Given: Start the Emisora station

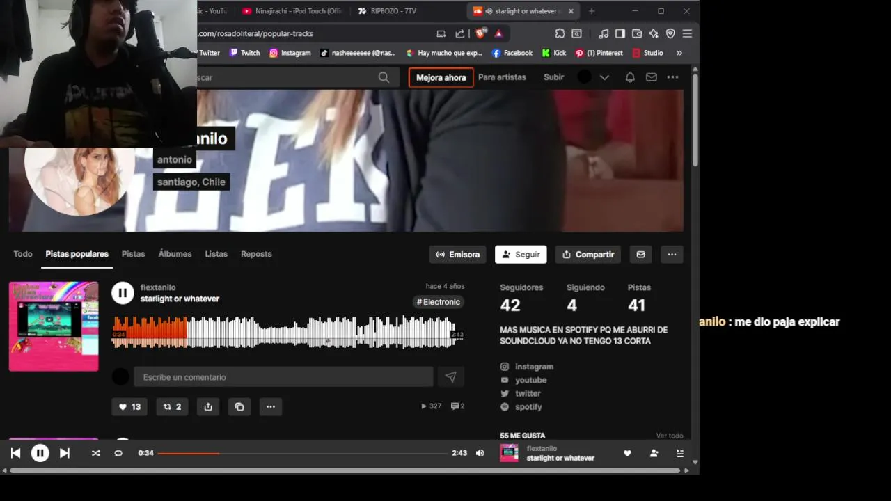Looking at the screenshot, I should coord(457,255).
